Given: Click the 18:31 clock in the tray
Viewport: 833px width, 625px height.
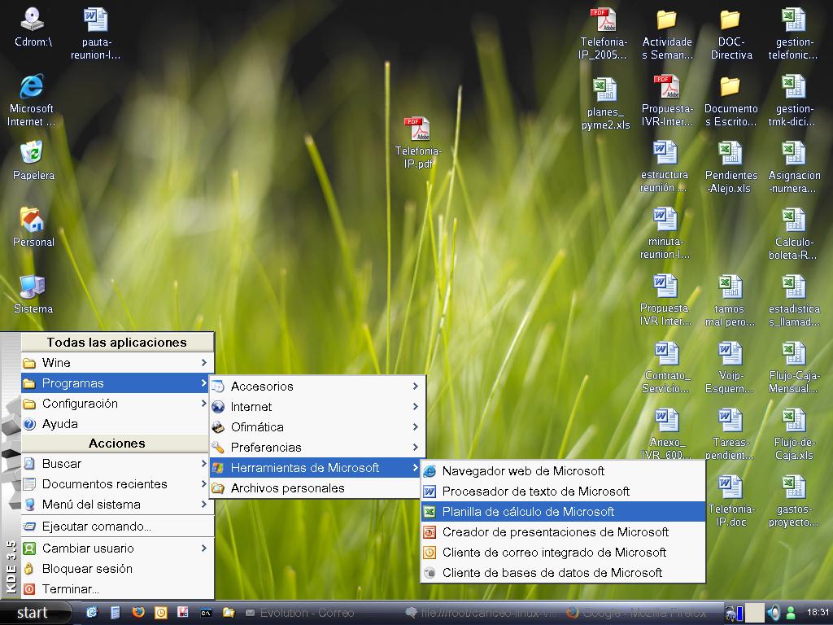Looking at the screenshot, I should tap(817, 612).
